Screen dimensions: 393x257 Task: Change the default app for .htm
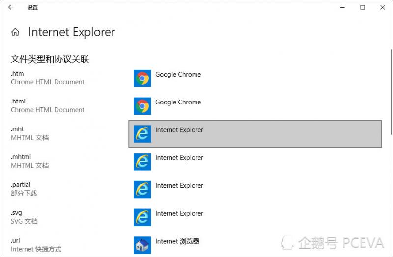pyautogui.click(x=178, y=75)
